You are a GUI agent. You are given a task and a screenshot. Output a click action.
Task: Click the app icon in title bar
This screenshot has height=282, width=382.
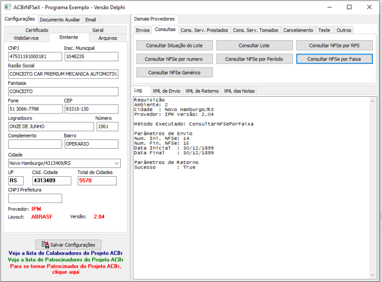[8, 7]
